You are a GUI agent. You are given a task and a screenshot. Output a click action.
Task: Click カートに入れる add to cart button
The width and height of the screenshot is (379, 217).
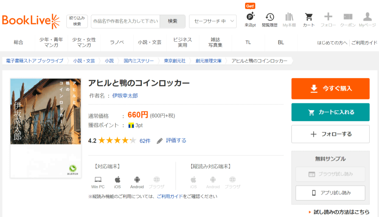(x=330, y=112)
